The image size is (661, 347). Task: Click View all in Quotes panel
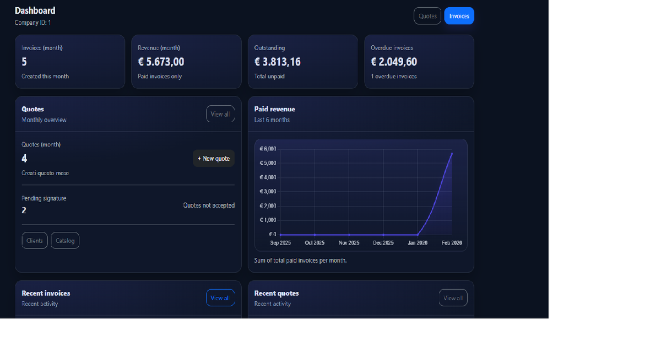point(220,114)
